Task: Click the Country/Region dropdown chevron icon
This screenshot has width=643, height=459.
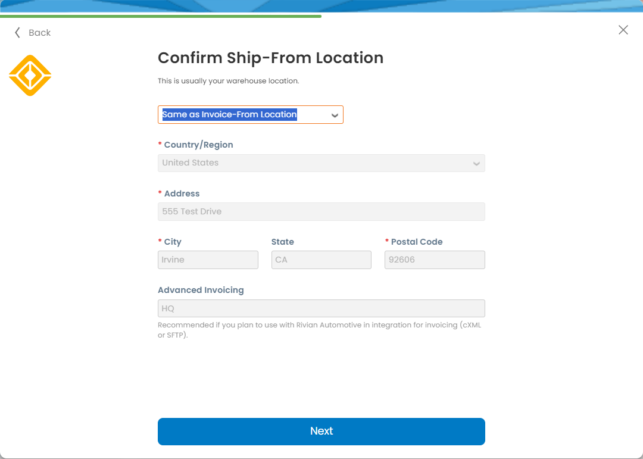Action: click(476, 163)
